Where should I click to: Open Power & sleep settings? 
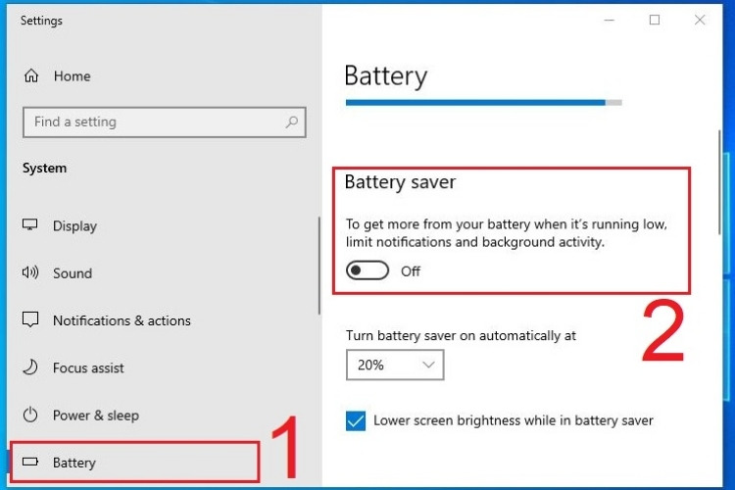[x=95, y=415]
